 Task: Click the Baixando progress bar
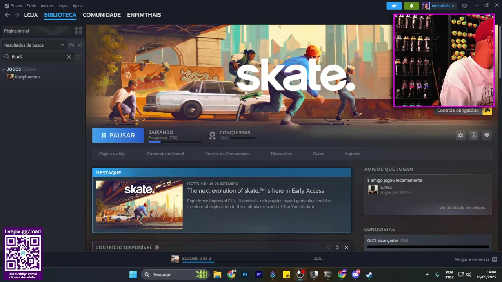click(175, 142)
